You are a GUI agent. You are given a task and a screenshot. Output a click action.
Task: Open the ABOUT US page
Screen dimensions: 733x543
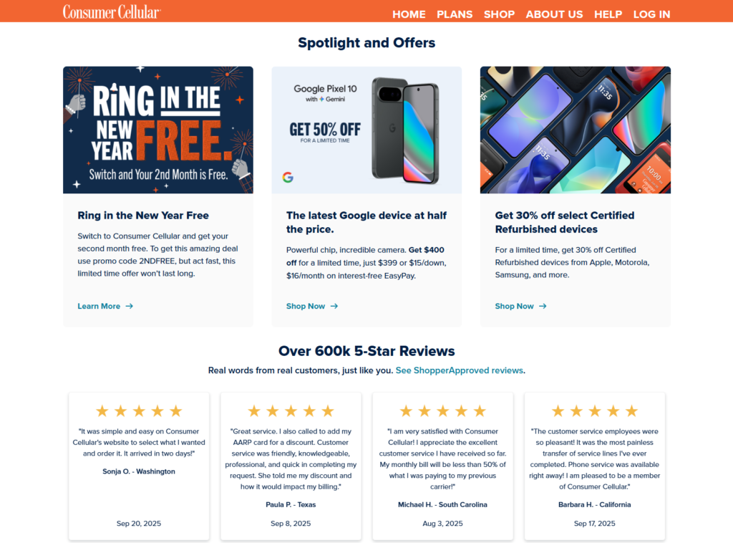(554, 14)
